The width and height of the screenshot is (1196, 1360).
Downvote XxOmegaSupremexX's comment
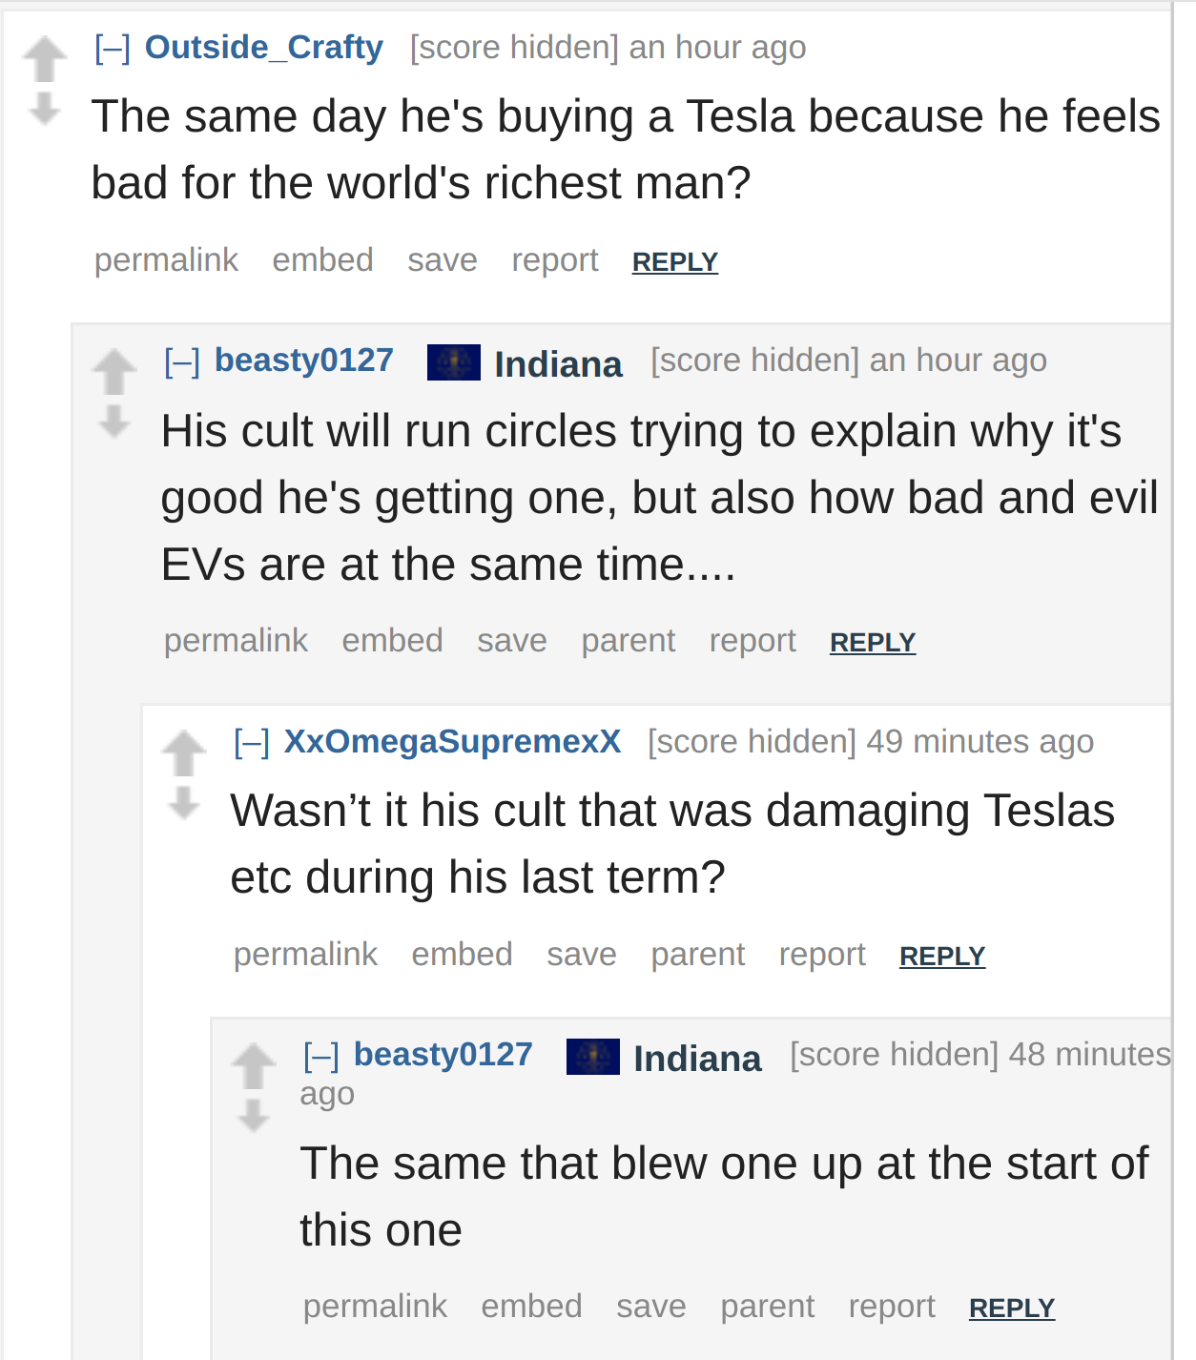[x=184, y=803]
